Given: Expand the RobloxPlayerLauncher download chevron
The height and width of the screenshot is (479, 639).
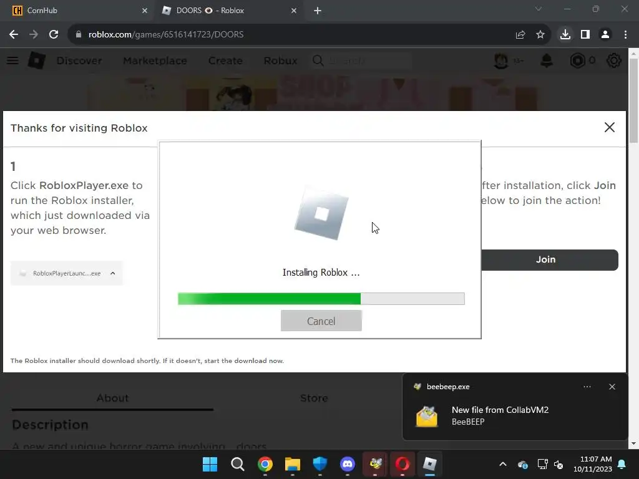Looking at the screenshot, I should pyautogui.click(x=113, y=273).
